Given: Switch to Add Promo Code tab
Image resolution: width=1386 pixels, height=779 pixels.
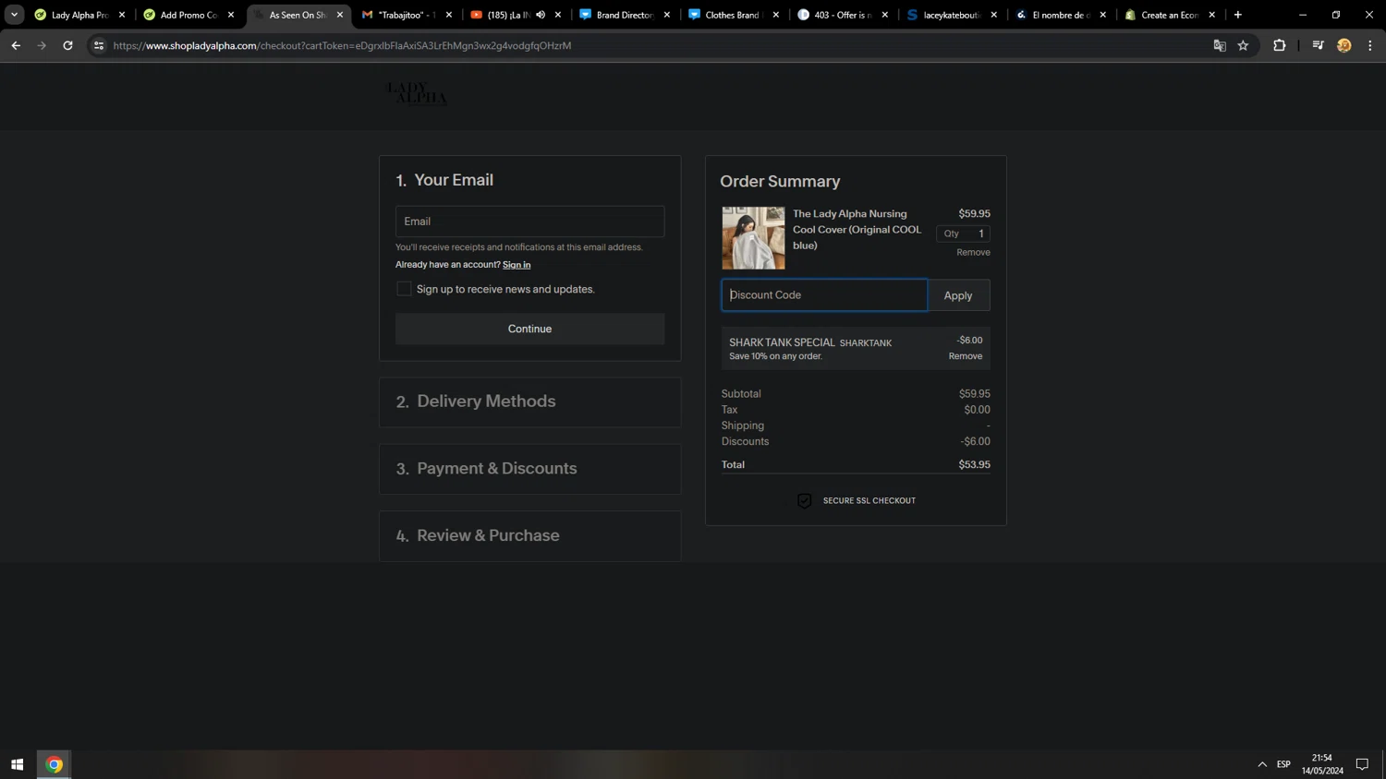Looking at the screenshot, I should (x=188, y=15).
